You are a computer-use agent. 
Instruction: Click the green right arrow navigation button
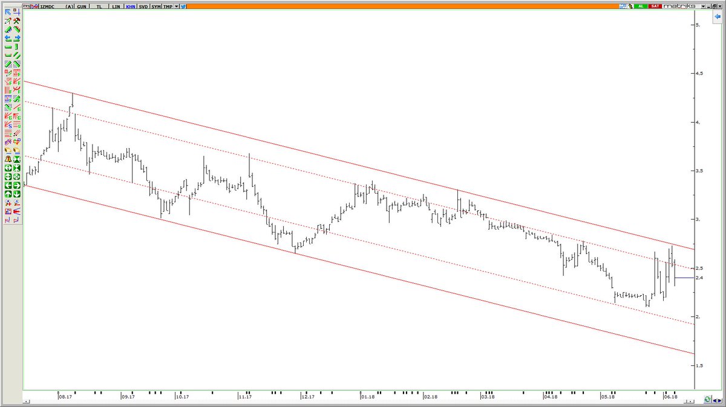[x=17, y=184]
